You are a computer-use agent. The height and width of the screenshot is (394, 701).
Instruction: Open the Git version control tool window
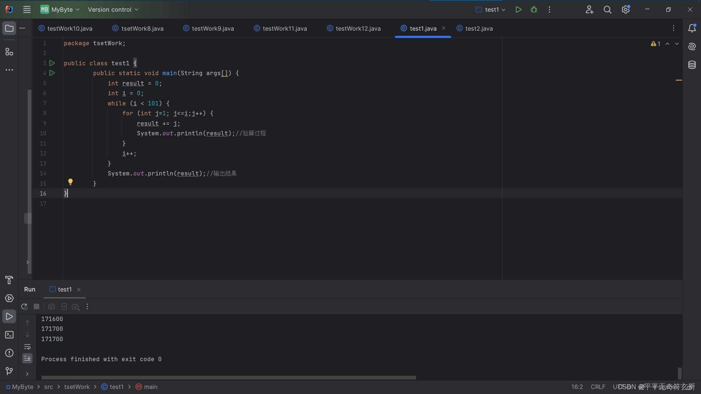pos(9,371)
